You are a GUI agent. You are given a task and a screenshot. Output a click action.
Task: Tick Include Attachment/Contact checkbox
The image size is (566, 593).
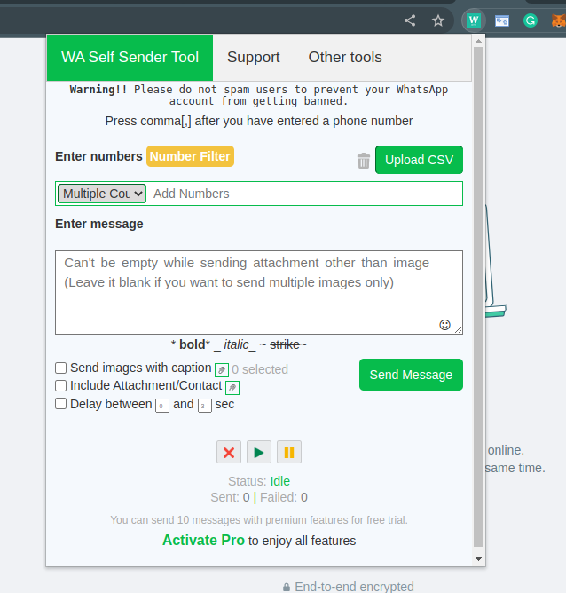click(61, 386)
